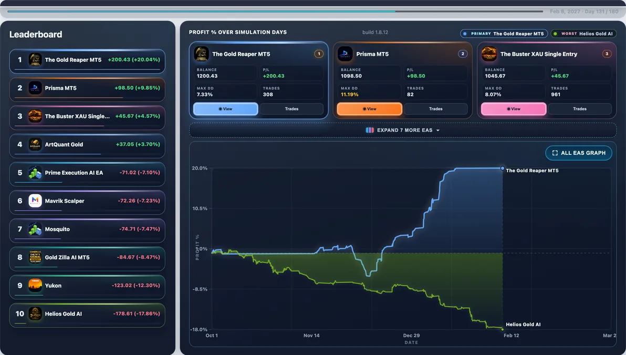Image resolution: width=626 pixels, height=355 pixels.
Task: Click Gold Reaper balance value 1200.43
Action: [207, 76]
